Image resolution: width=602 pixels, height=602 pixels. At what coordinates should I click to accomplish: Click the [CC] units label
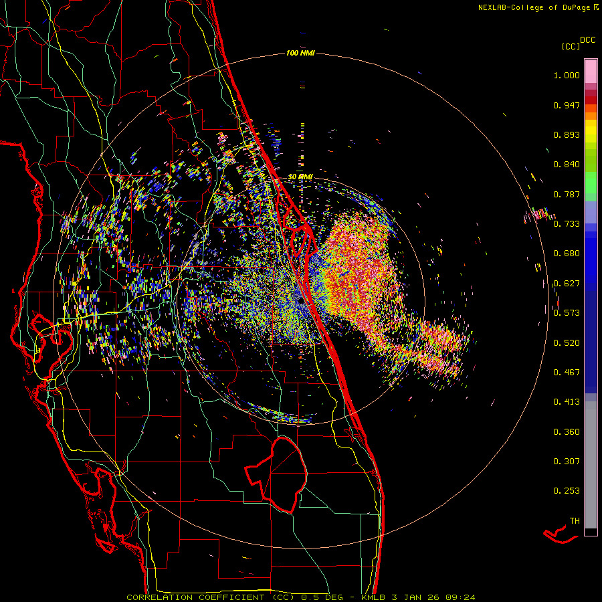tap(571, 46)
